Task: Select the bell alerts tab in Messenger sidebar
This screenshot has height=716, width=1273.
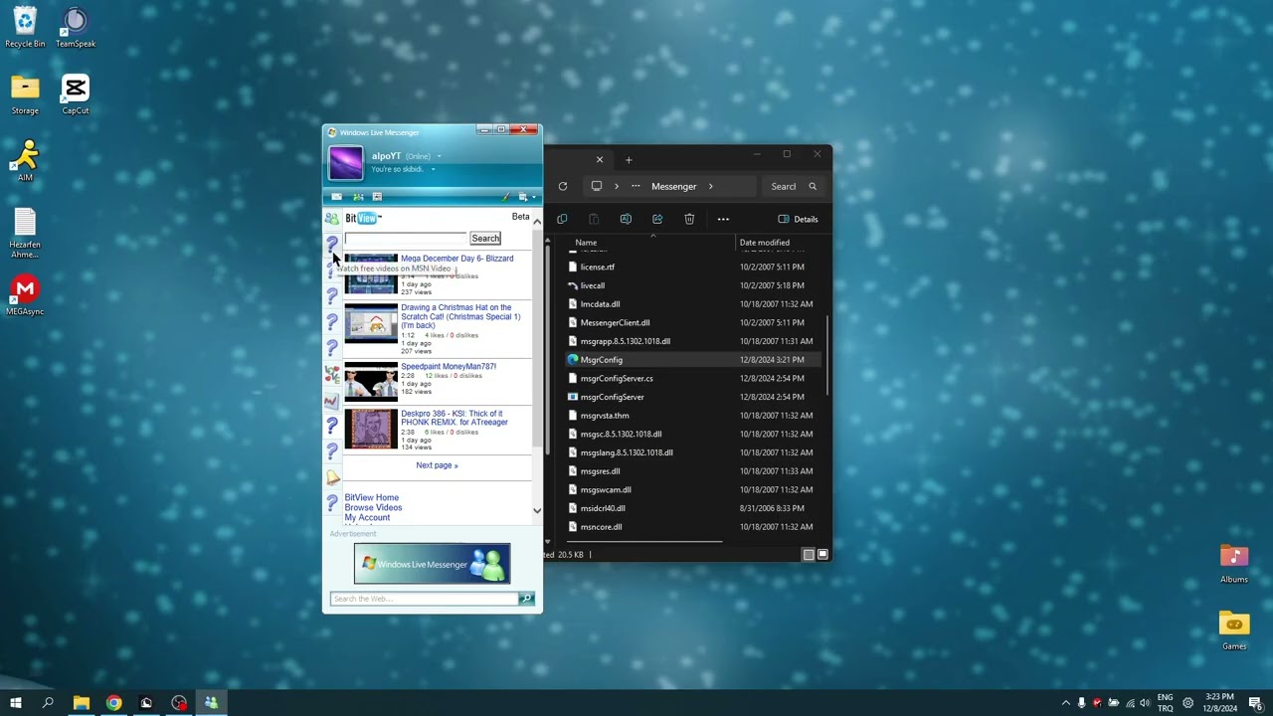Action: click(x=332, y=478)
